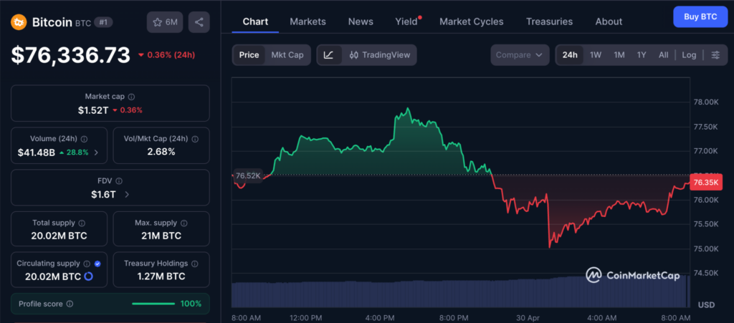
Task: Show Market cap info tooltip icon
Action: (131, 97)
